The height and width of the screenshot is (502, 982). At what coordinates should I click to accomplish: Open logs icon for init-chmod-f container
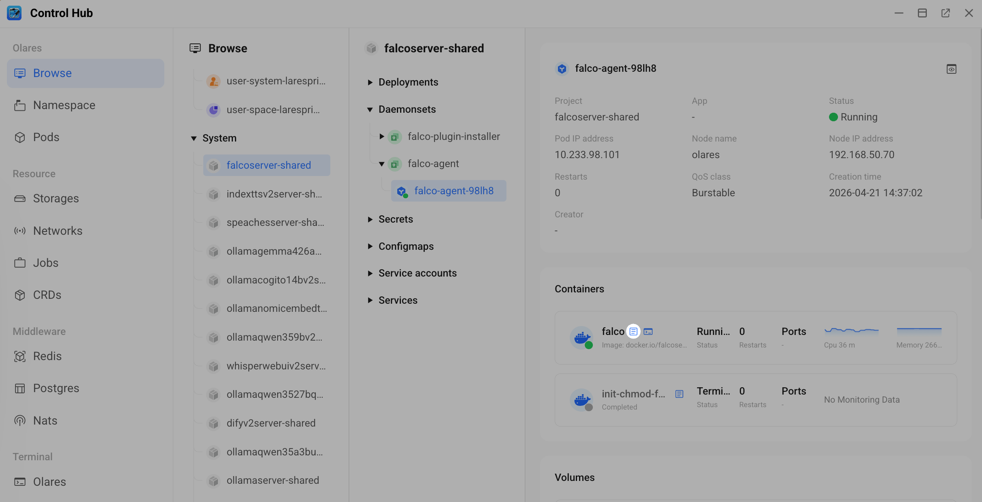(679, 394)
